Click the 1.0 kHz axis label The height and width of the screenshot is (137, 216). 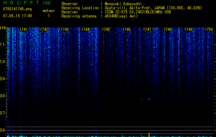coord(2,62)
